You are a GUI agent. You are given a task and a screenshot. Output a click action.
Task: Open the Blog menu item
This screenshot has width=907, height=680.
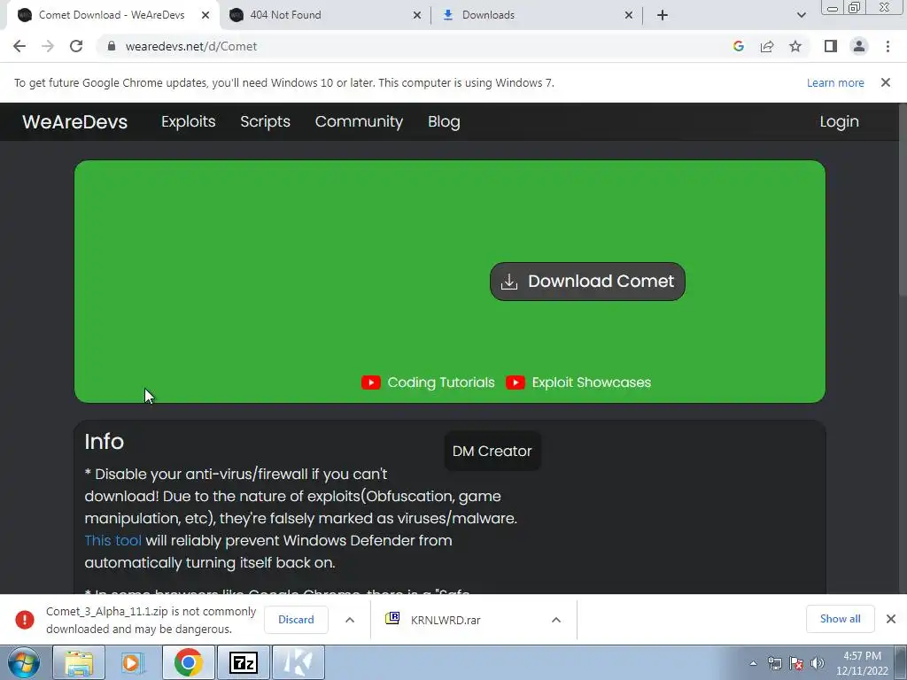[x=444, y=121]
